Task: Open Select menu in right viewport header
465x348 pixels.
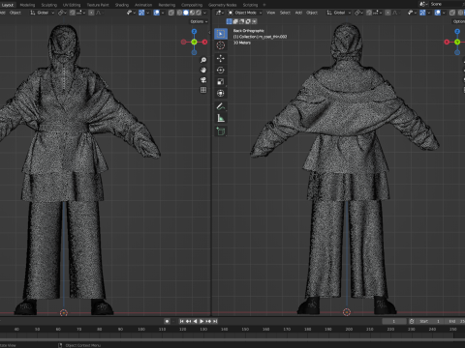Action: pyautogui.click(x=285, y=13)
